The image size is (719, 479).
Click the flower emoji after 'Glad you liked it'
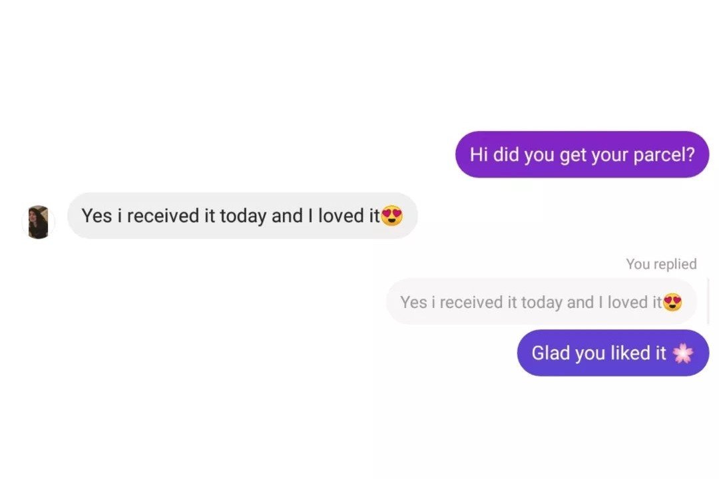(682, 353)
